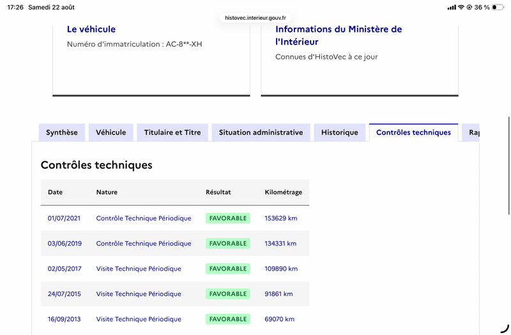Tap the Informations du Ministère de l'Intérieur heading
This screenshot has width=511, height=335.
[339, 36]
